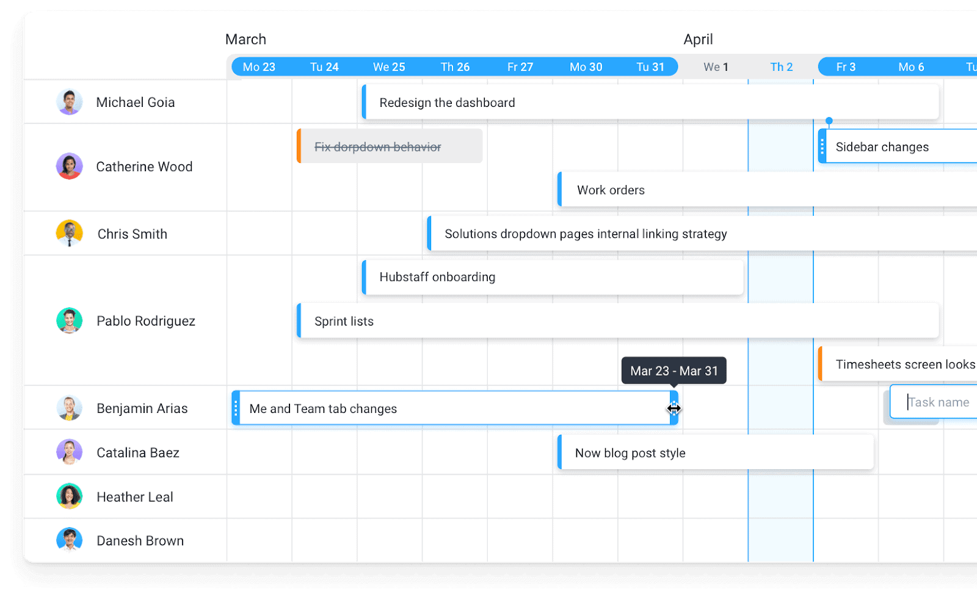Click the March month label
This screenshot has width=977, height=598.
(x=245, y=39)
